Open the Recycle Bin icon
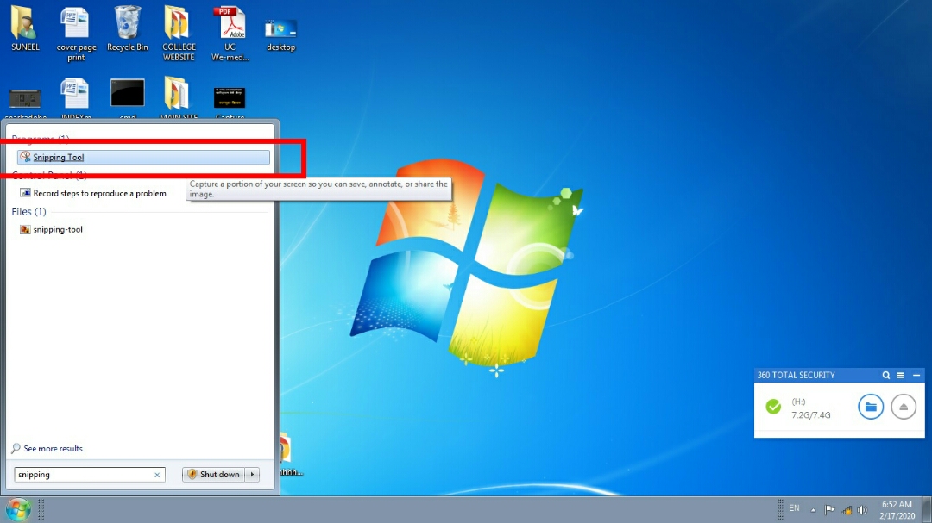The width and height of the screenshot is (932, 523). tap(127, 28)
